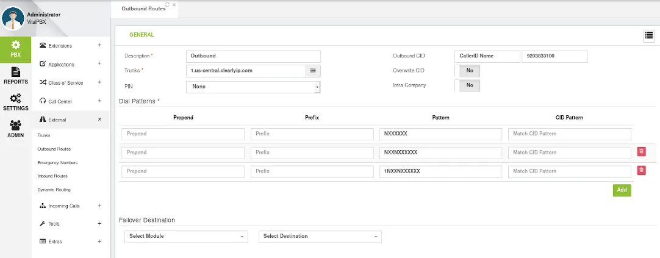Viewport: 660px width, 258px height.
Task: Expand the Applications menu plus sign
Action: 99,63
